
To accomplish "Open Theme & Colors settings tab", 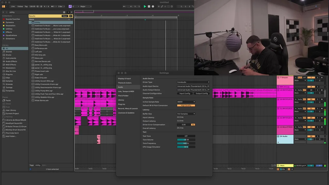I will point(125,83).
